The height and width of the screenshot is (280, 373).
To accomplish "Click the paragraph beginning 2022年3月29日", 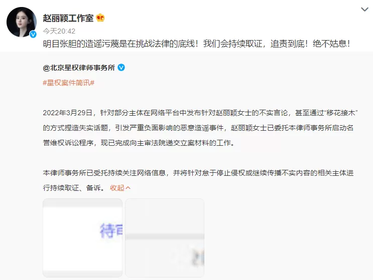I will (200, 128).
